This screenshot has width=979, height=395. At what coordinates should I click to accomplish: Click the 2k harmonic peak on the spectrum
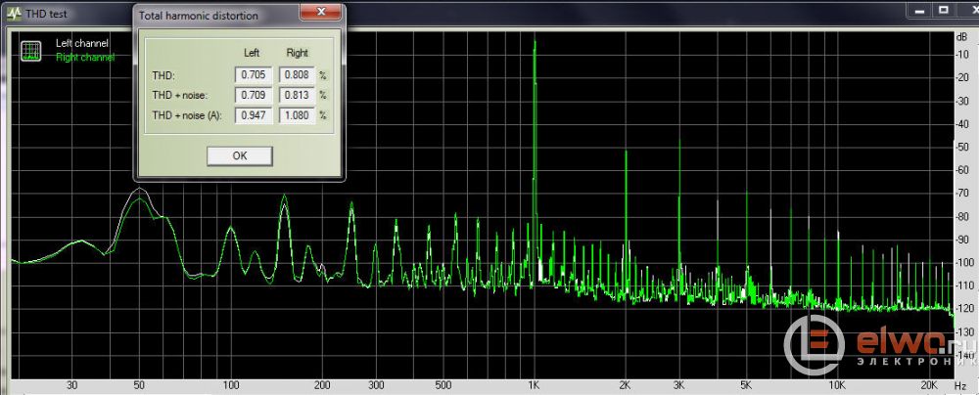[x=626, y=154]
